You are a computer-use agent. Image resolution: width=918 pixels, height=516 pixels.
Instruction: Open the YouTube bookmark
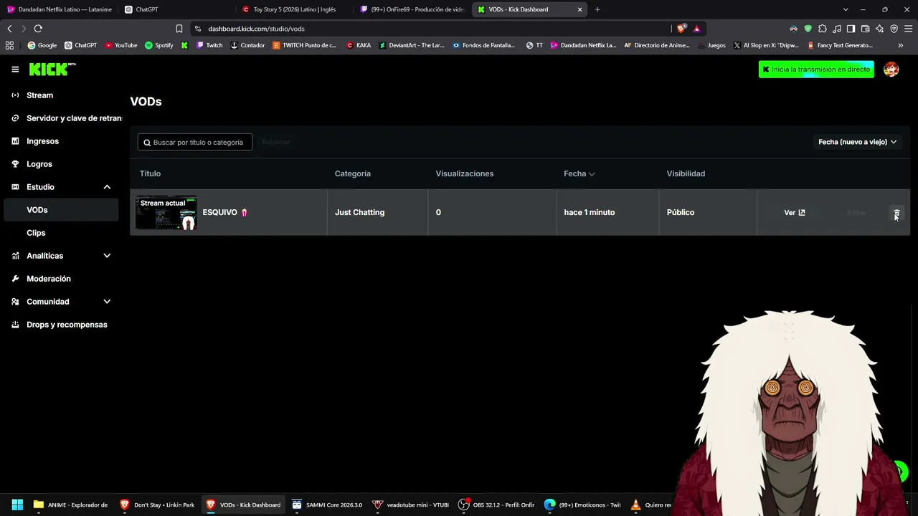pos(120,45)
